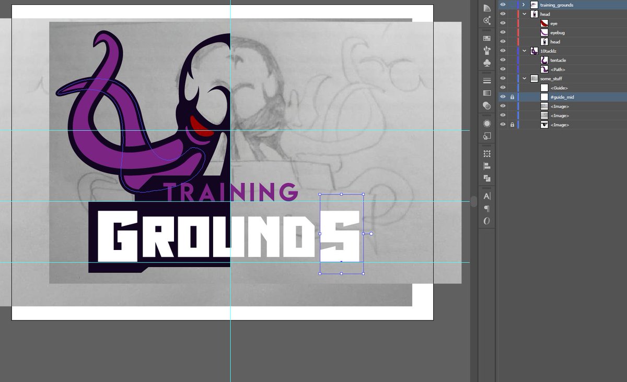Select the <Guide> row in Layers
The width and height of the screenshot is (627, 382).
562,88
